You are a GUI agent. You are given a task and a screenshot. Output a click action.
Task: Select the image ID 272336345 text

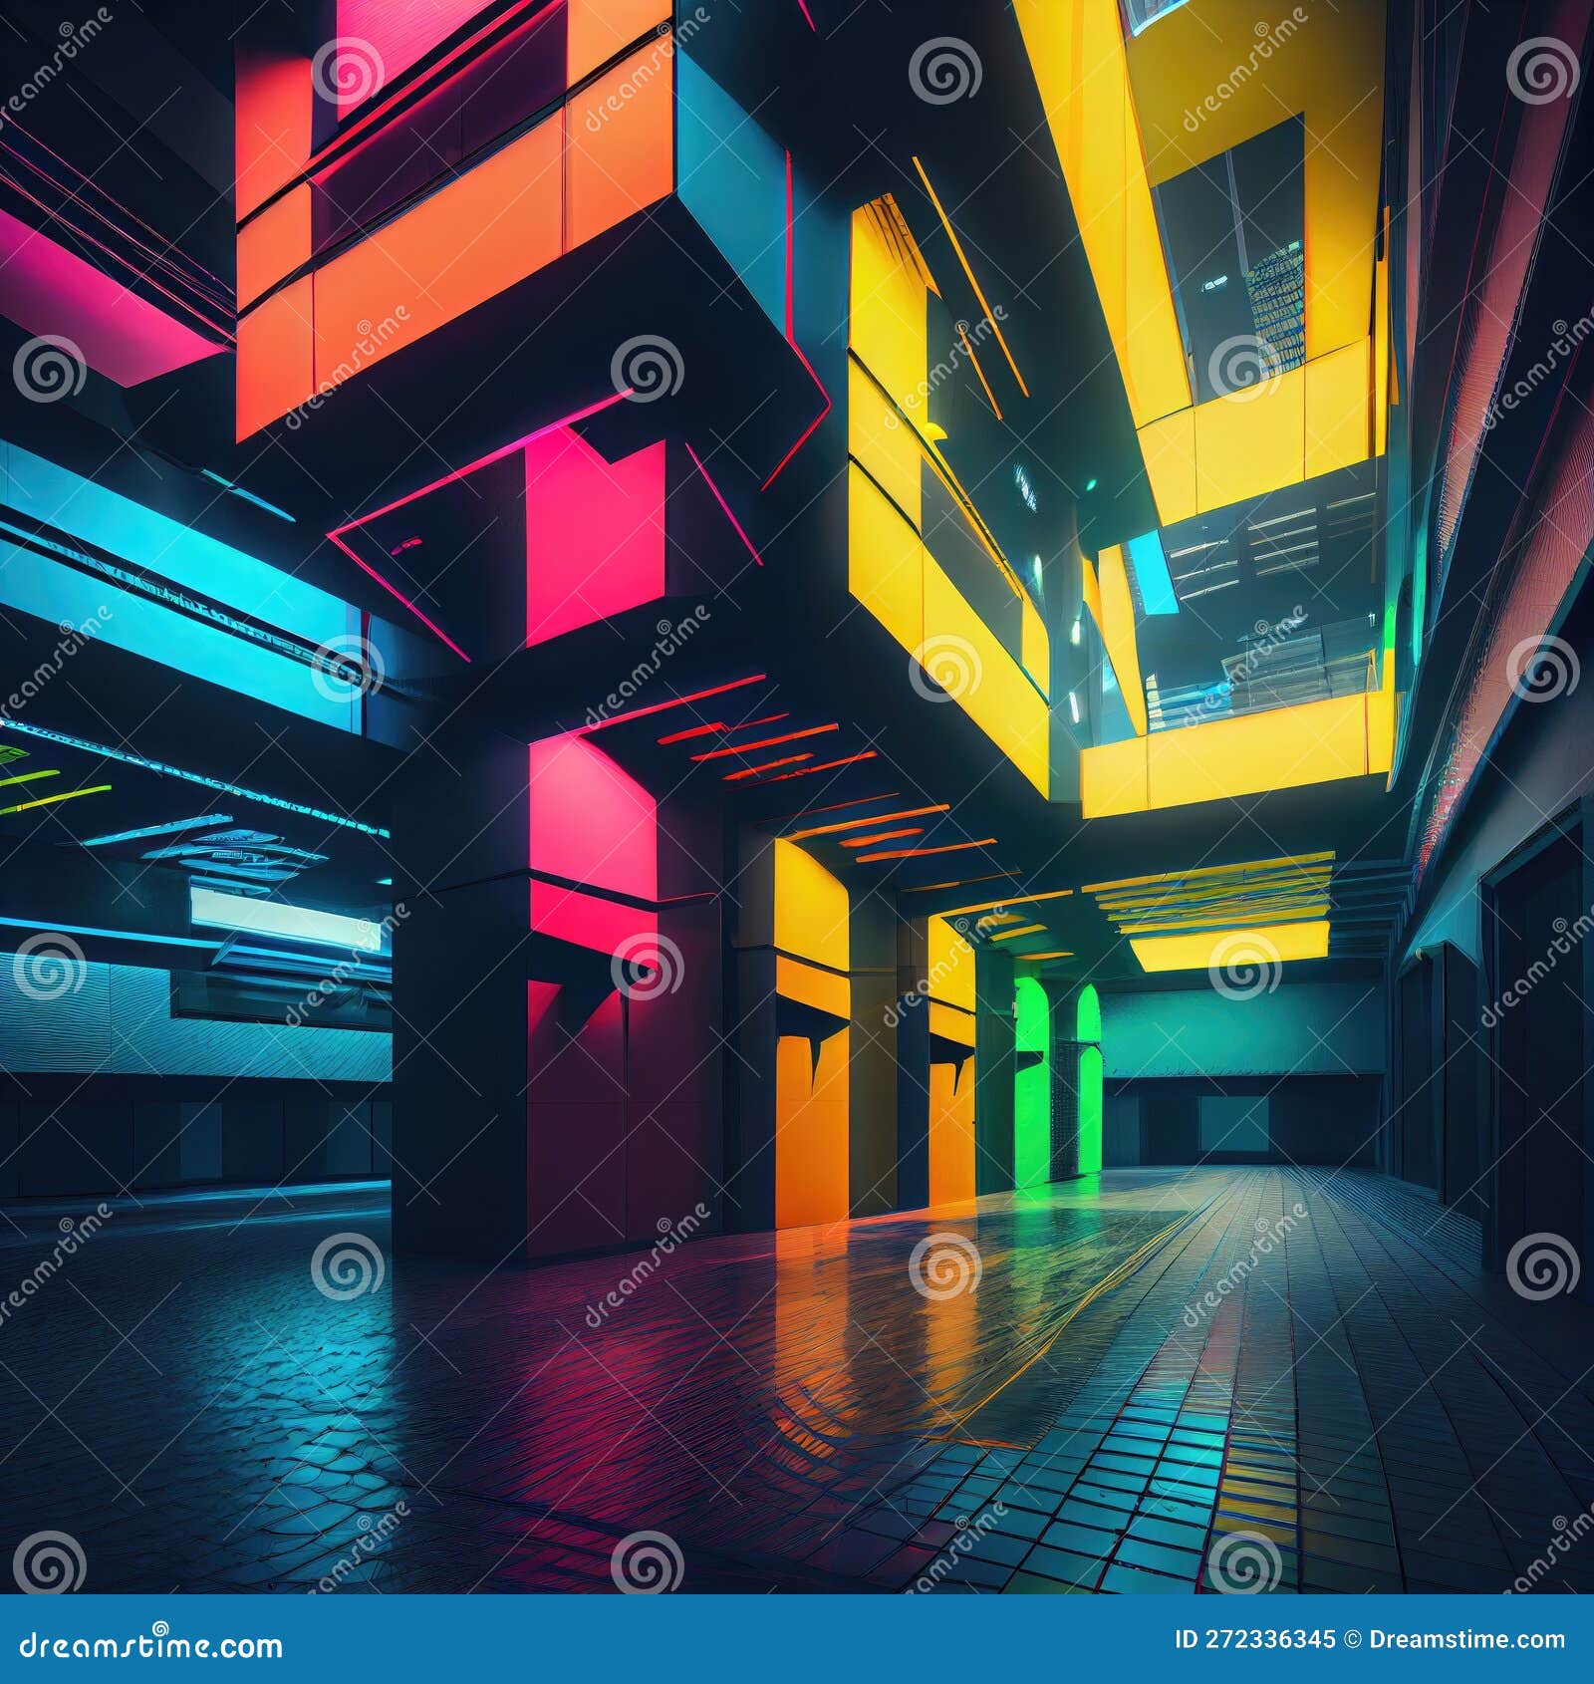point(1255,1639)
